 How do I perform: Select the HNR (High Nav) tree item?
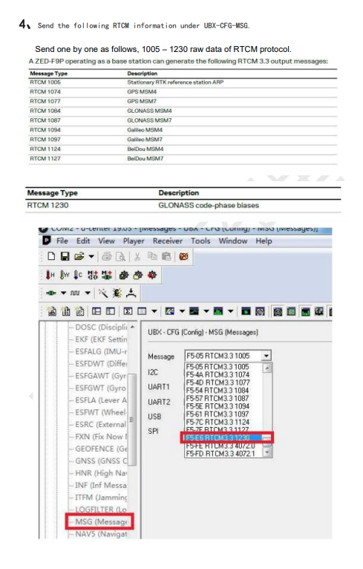click(x=101, y=473)
